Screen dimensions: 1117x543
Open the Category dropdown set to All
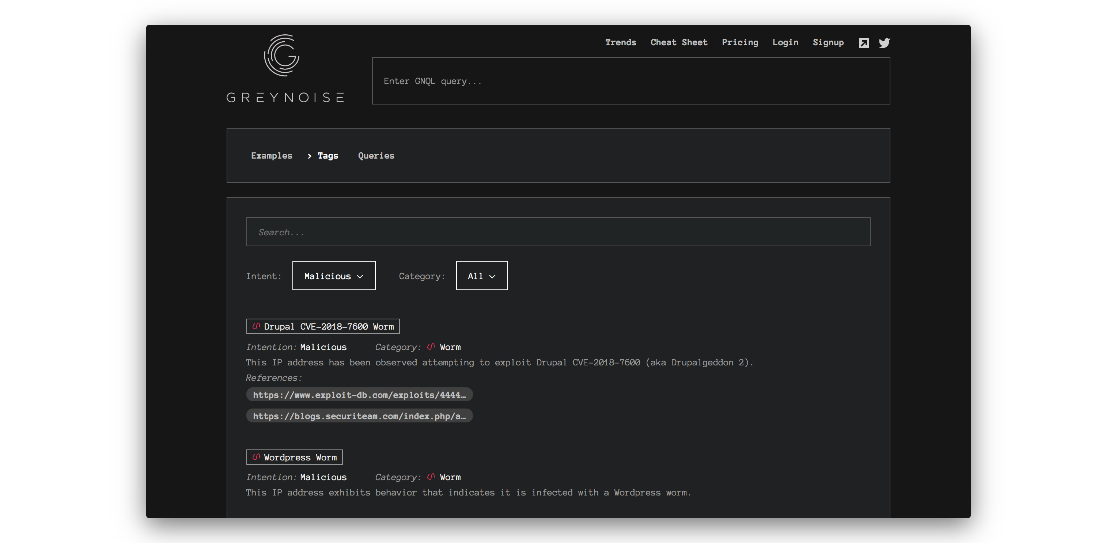pyautogui.click(x=482, y=276)
